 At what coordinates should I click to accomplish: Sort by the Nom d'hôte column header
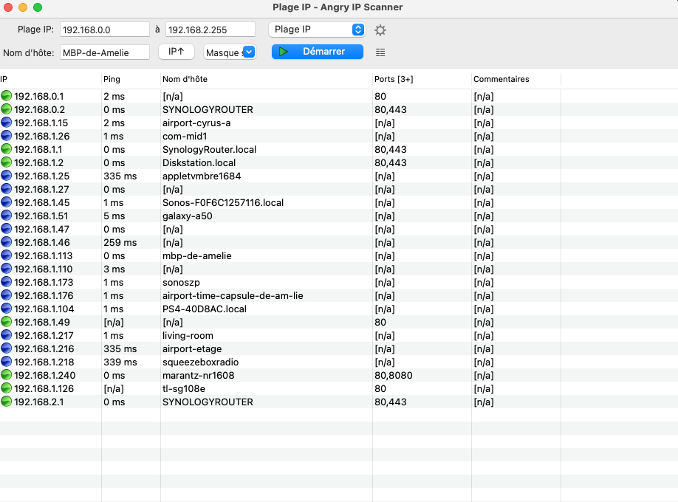[x=267, y=79]
